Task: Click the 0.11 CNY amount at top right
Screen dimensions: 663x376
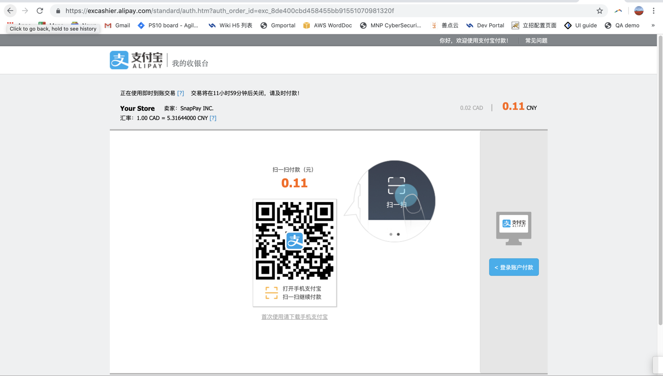Action: [x=519, y=107]
